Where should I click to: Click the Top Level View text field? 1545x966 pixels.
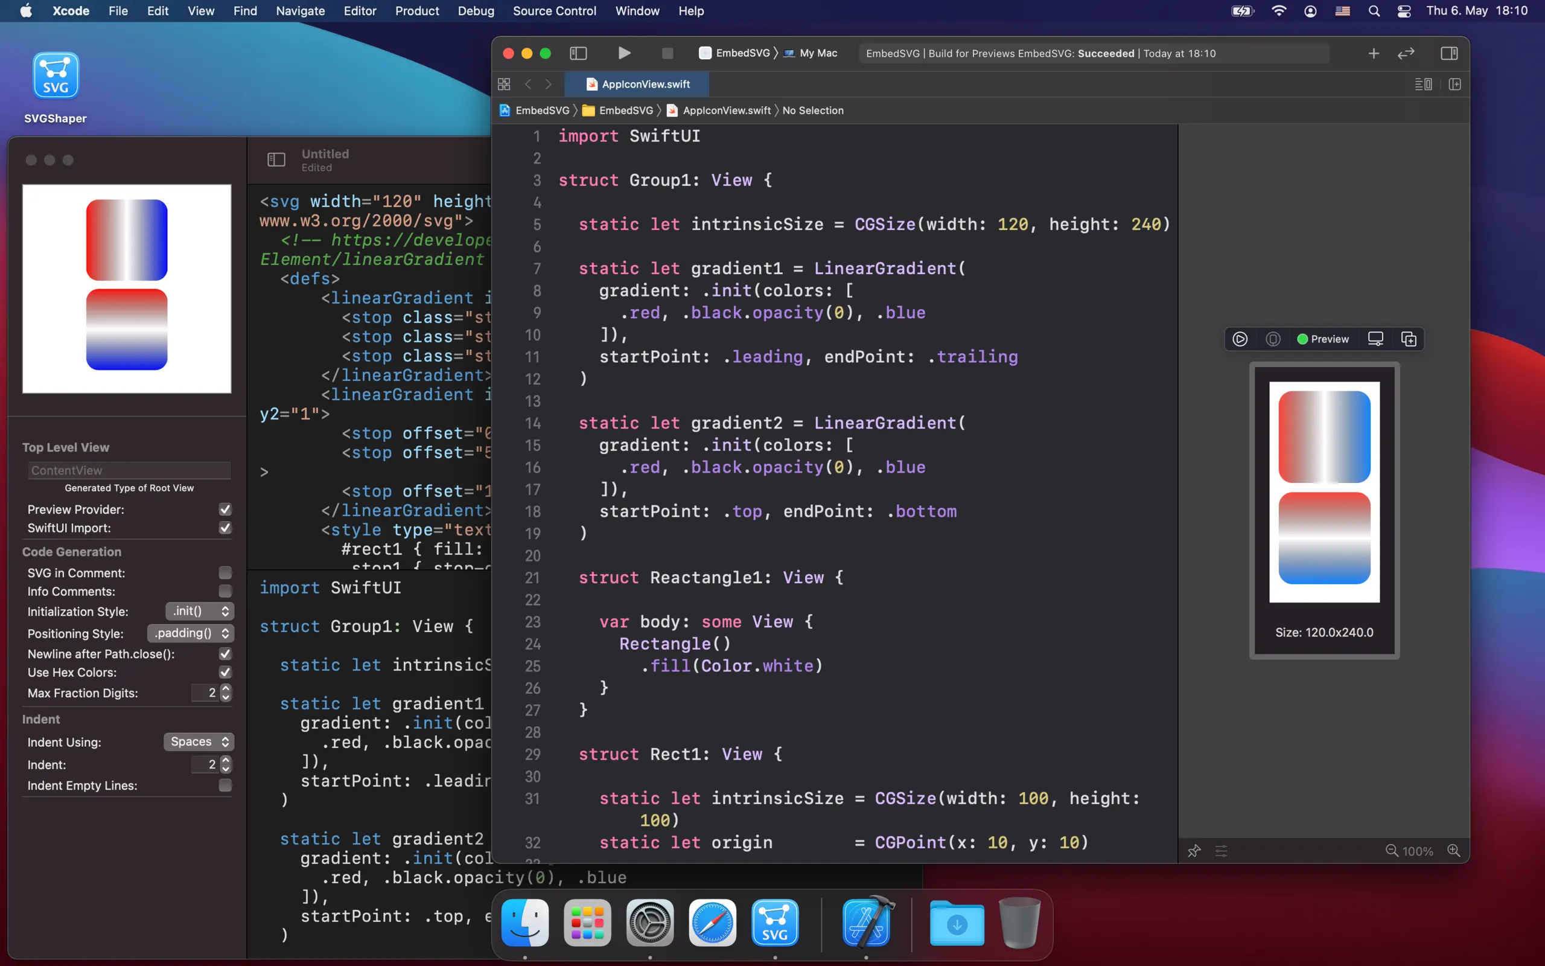130,470
